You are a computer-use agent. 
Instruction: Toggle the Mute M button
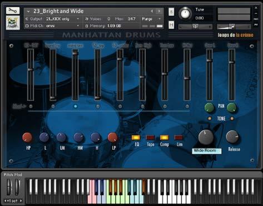171,24
